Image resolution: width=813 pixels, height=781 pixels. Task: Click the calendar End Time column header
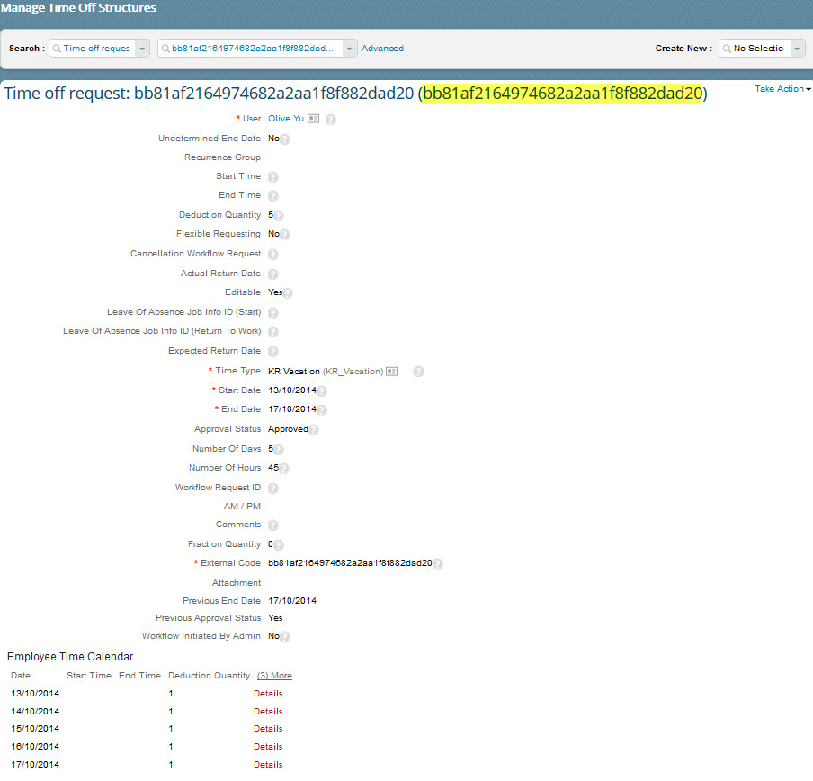(x=139, y=675)
